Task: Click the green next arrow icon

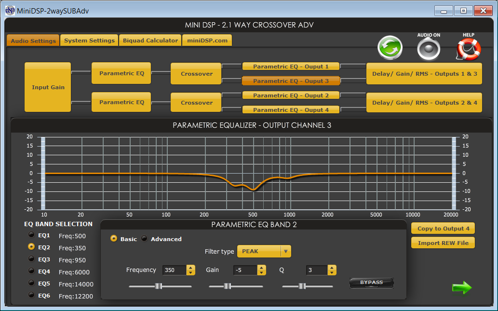Action: [462, 287]
